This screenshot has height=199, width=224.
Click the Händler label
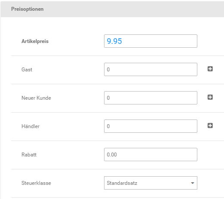(31, 126)
